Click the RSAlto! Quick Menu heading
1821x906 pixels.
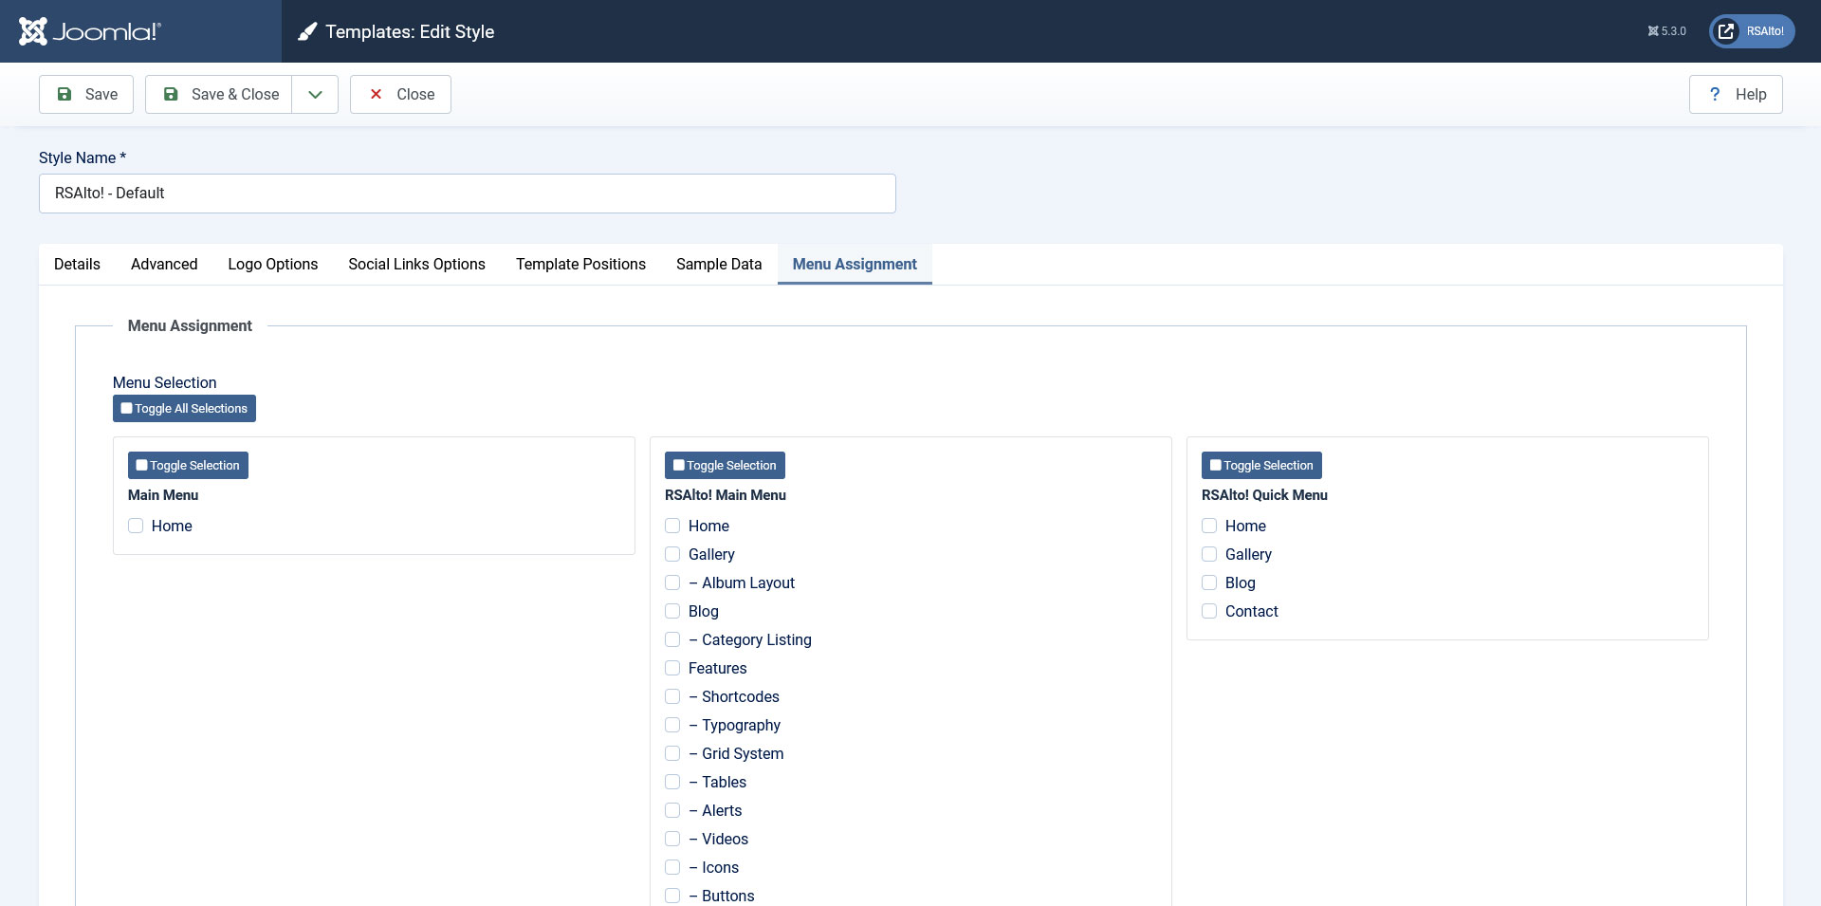tap(1264, 495)
